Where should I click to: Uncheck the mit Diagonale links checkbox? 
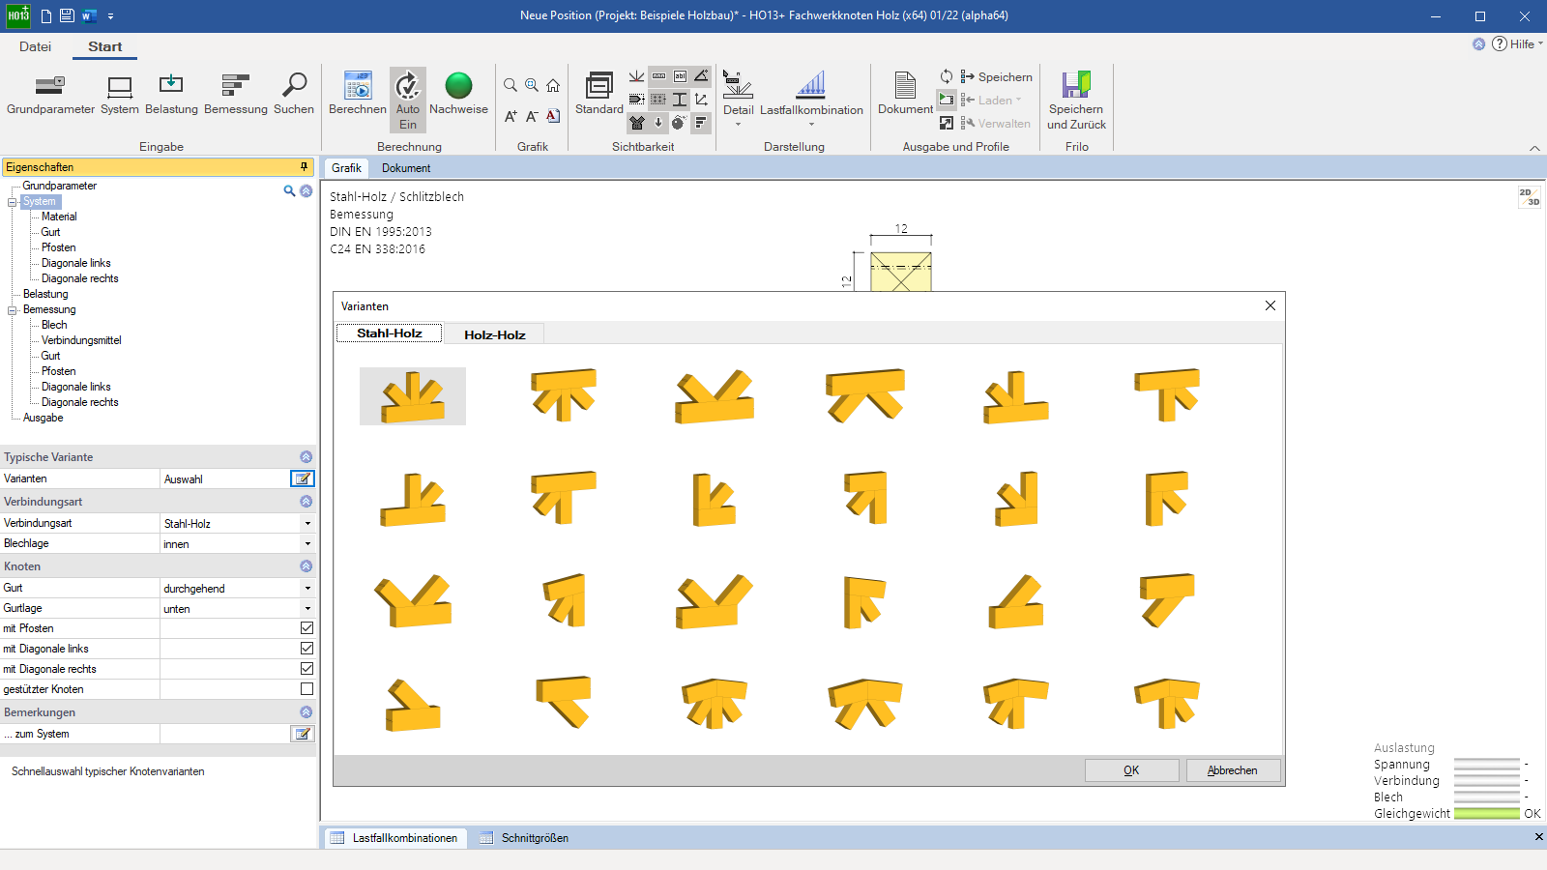306,649
